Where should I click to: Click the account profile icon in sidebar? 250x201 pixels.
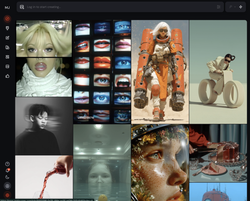(x=7, y=186)
